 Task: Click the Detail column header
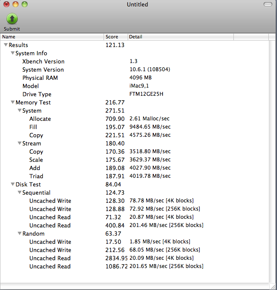(x=181, y=37)
